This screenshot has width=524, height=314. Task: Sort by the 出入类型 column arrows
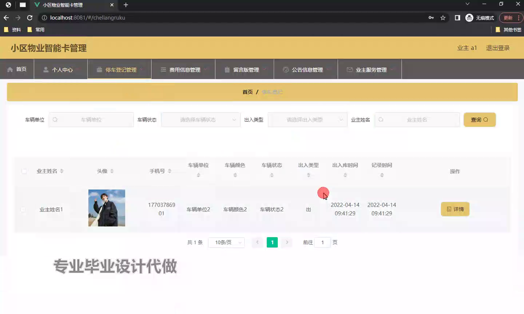(x=309, y=175)
